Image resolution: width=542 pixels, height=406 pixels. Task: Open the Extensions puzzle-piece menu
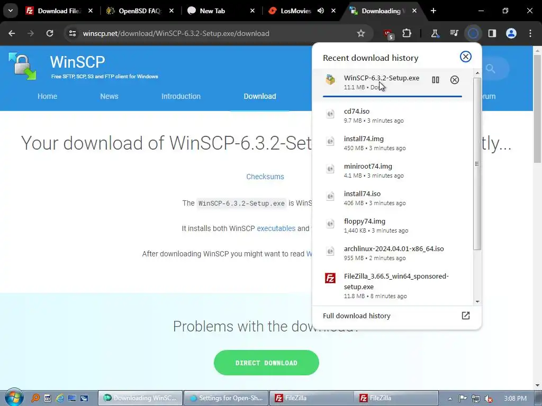tap(407, 33)
